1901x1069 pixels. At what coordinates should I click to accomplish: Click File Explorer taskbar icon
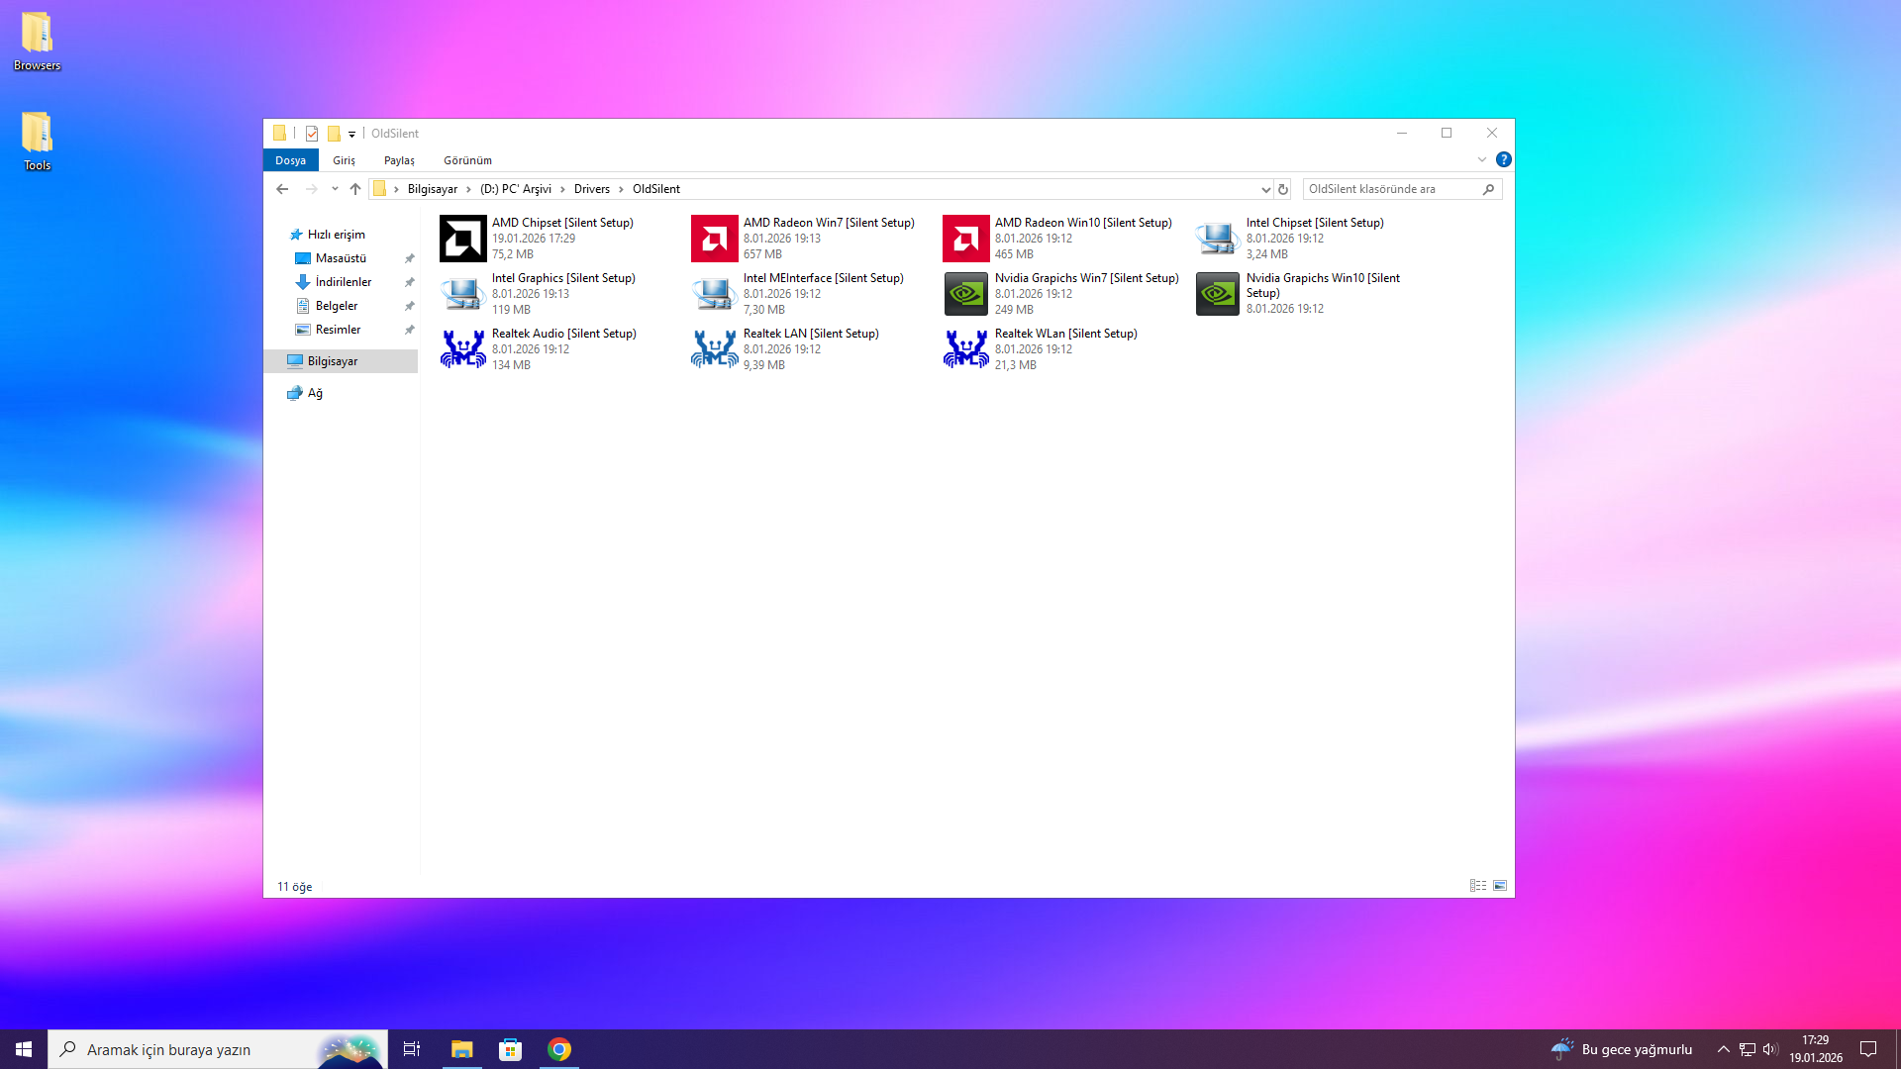pos(462,1049)
